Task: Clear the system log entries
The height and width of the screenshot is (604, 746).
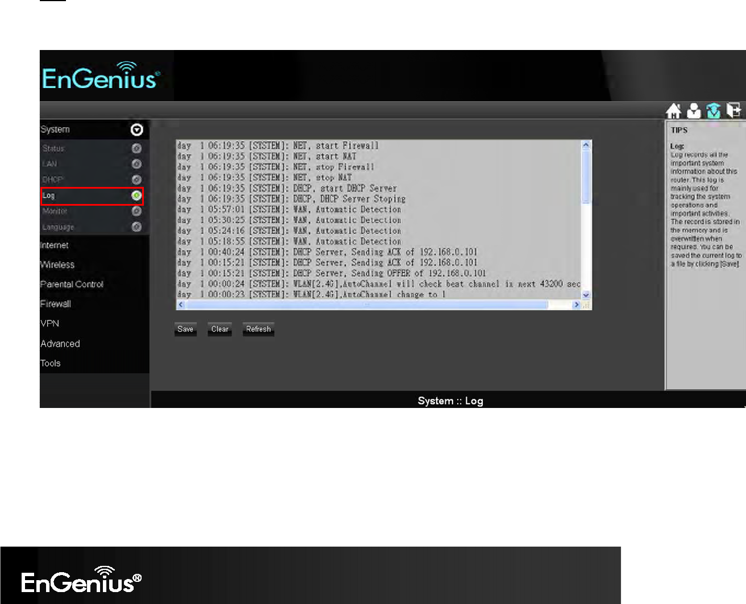Action: pyautogui.click(x=220, y=330)
